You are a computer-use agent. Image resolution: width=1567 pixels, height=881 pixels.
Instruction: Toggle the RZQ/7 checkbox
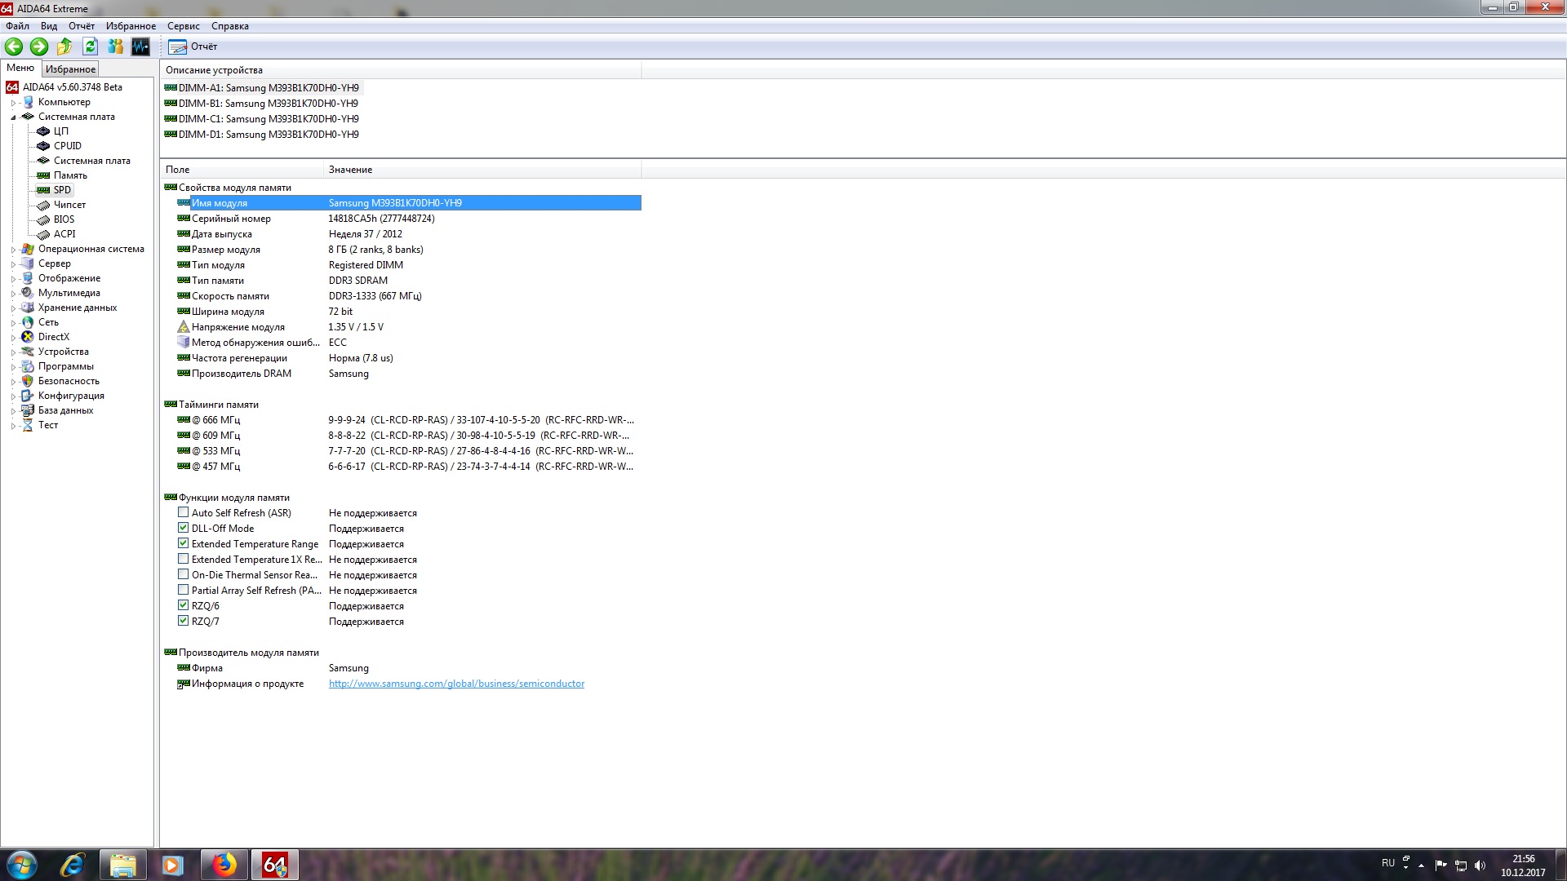(x=184, y=622)
